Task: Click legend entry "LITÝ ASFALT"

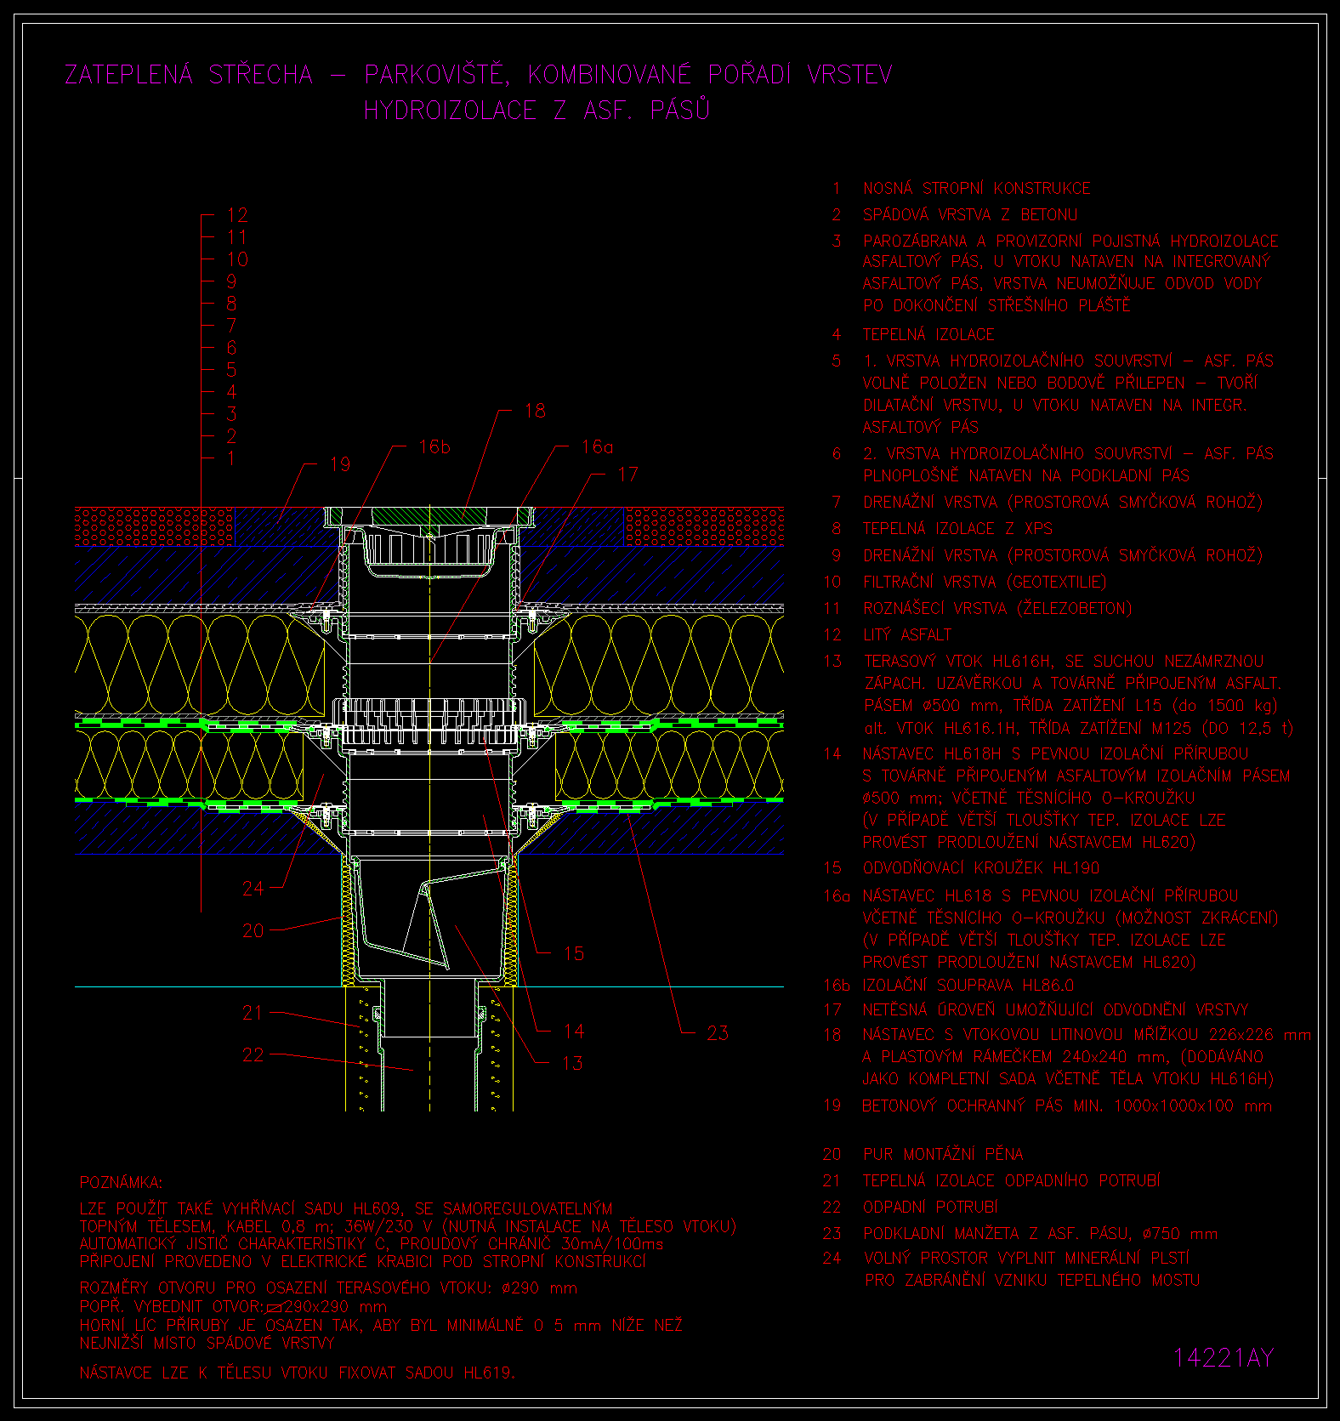Action: 907,635
